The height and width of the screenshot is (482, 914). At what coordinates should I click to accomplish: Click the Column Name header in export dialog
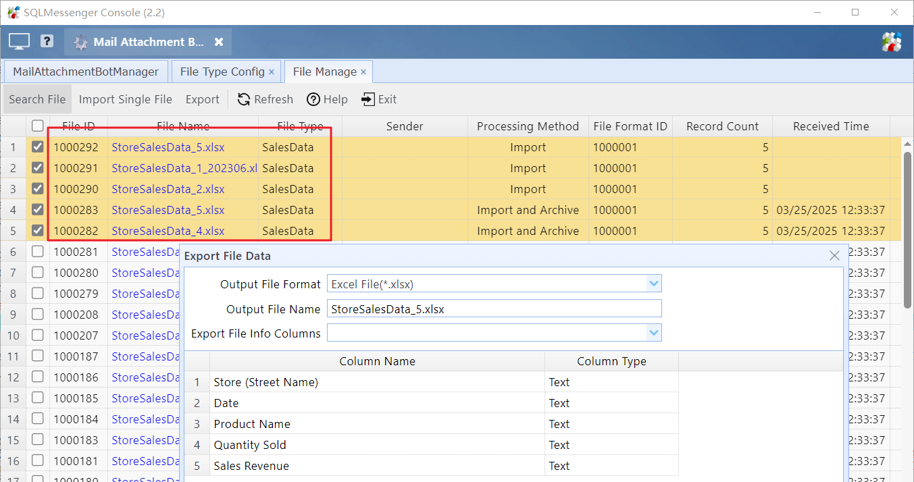click(x=377, y=361)
